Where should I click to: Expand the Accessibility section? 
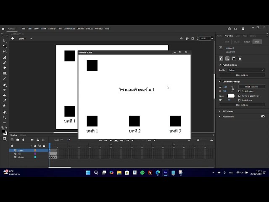click(219, 117)
